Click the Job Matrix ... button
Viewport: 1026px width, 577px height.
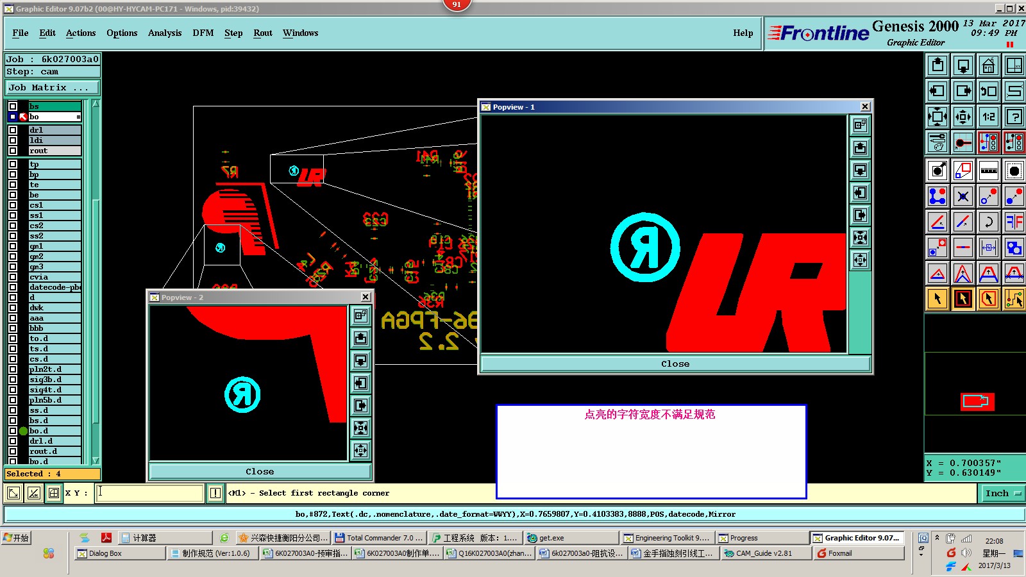(x=53, y=88)
